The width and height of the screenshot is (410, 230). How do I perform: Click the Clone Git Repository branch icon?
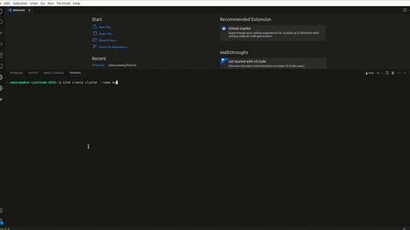tap(95, 47)
